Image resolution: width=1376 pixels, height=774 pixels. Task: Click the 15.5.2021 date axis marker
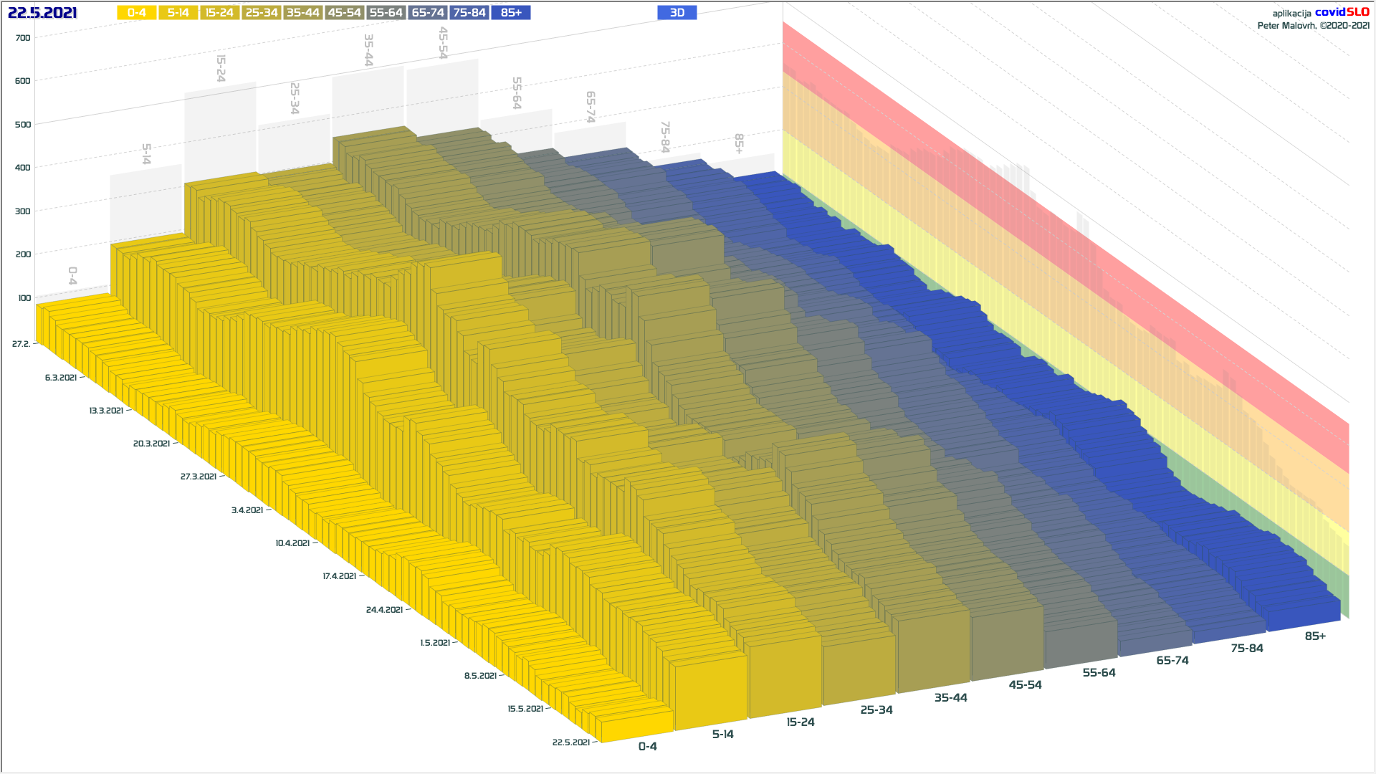click(525, 709)
